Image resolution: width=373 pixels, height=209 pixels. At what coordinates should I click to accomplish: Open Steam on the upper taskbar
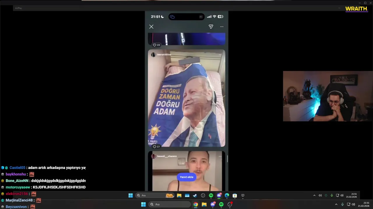(195, 195)
